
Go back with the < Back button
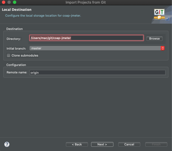point(77,144)
